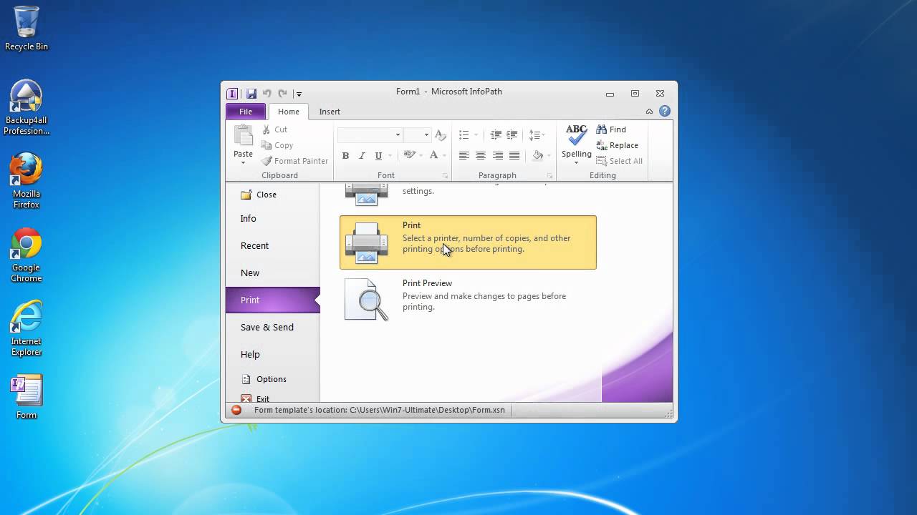Select the Form file on the desktop
917x515 pixels.
(x=27, y=397)
